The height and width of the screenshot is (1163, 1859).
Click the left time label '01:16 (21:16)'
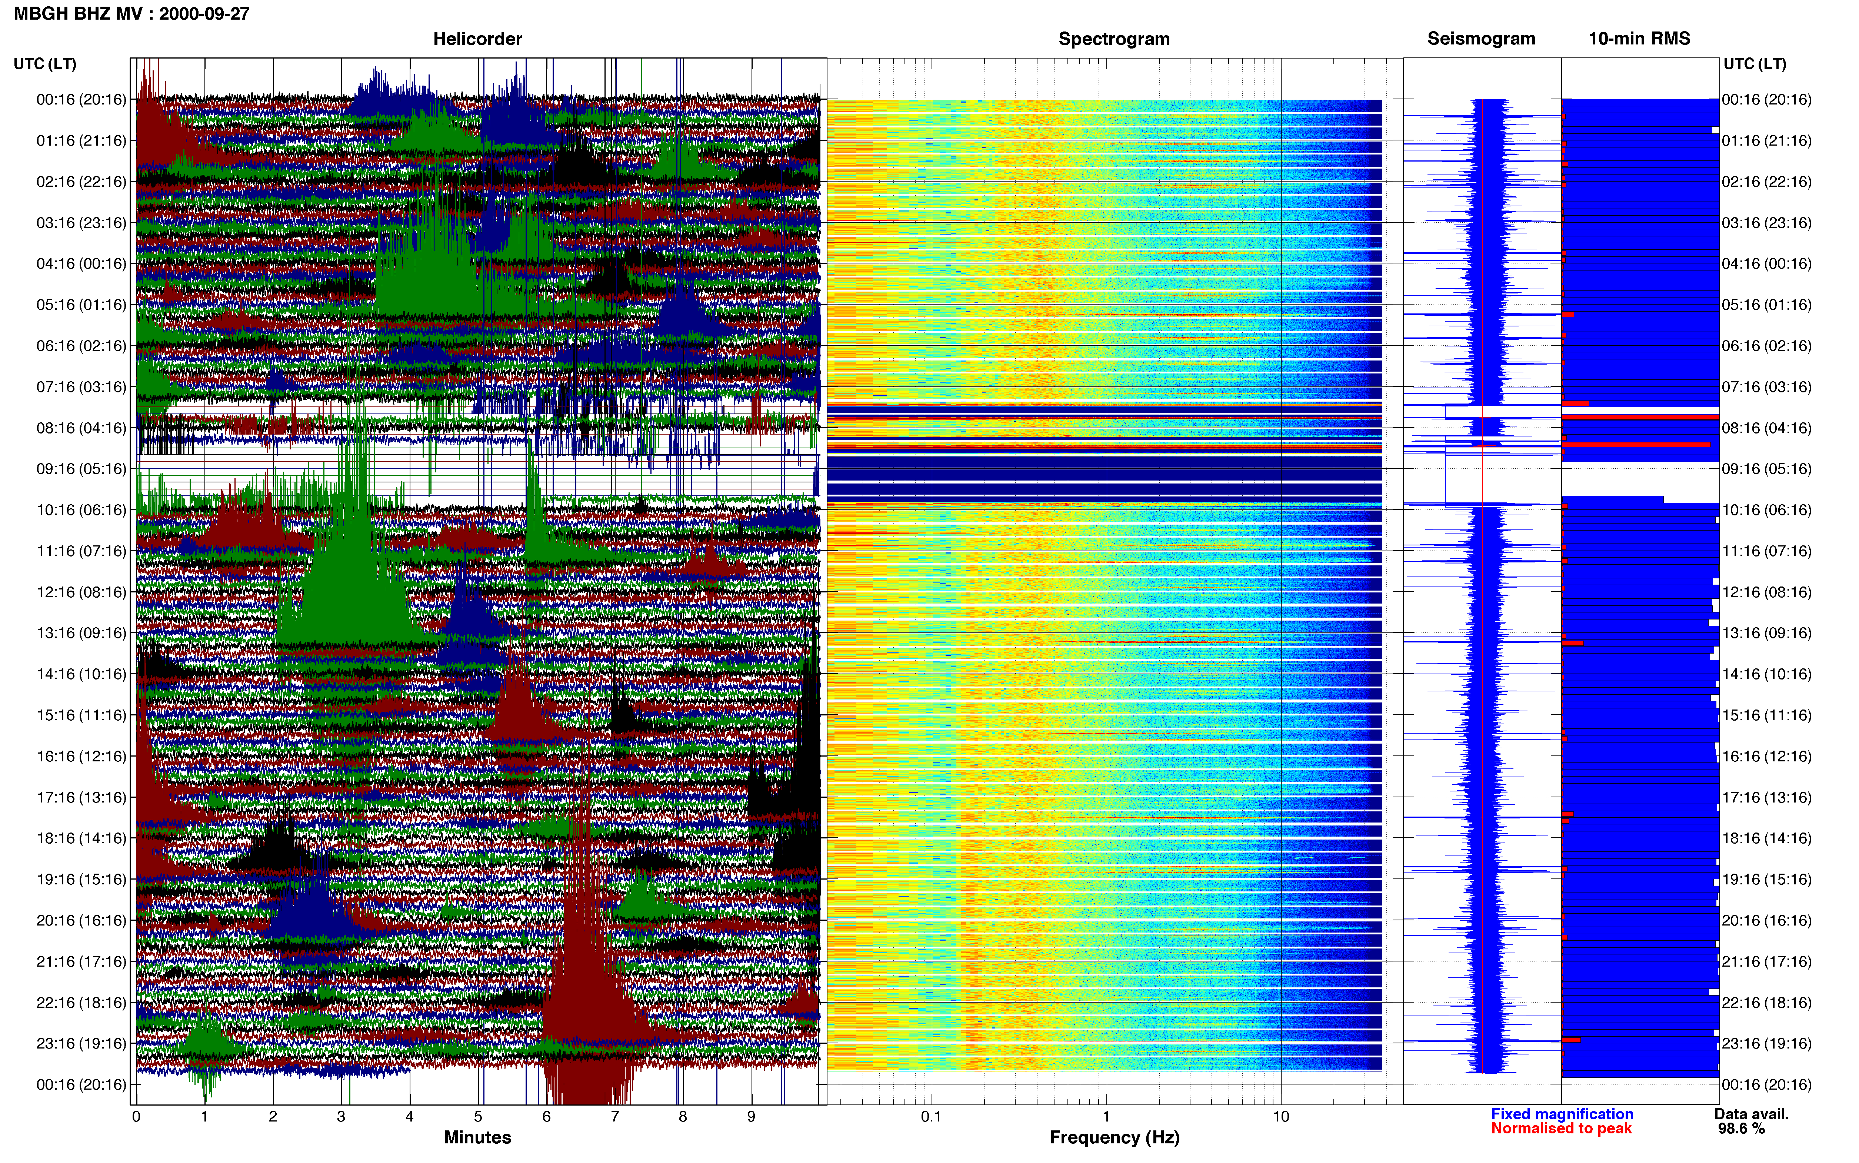click(81, 141)
